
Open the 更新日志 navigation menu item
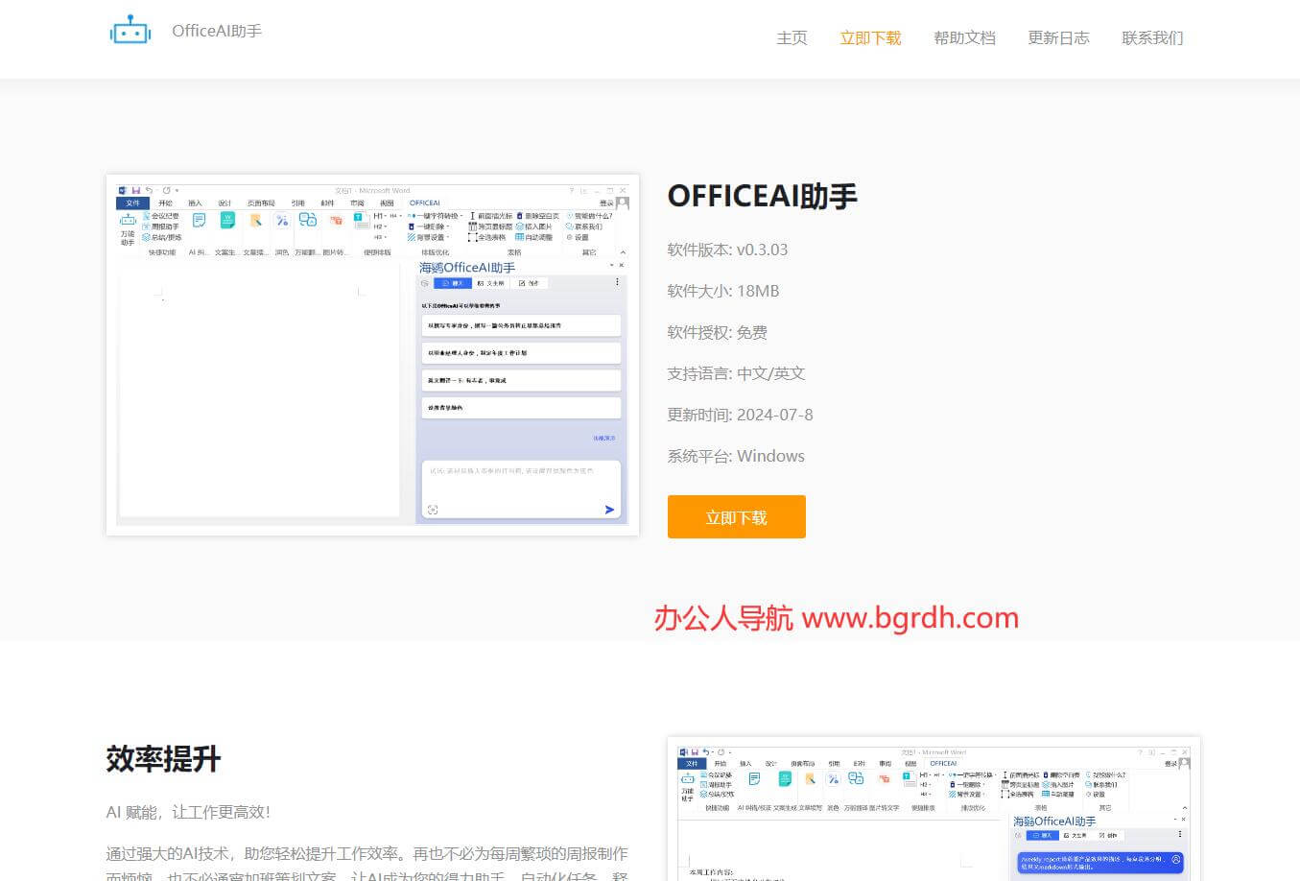click(x=1058, y=38)
